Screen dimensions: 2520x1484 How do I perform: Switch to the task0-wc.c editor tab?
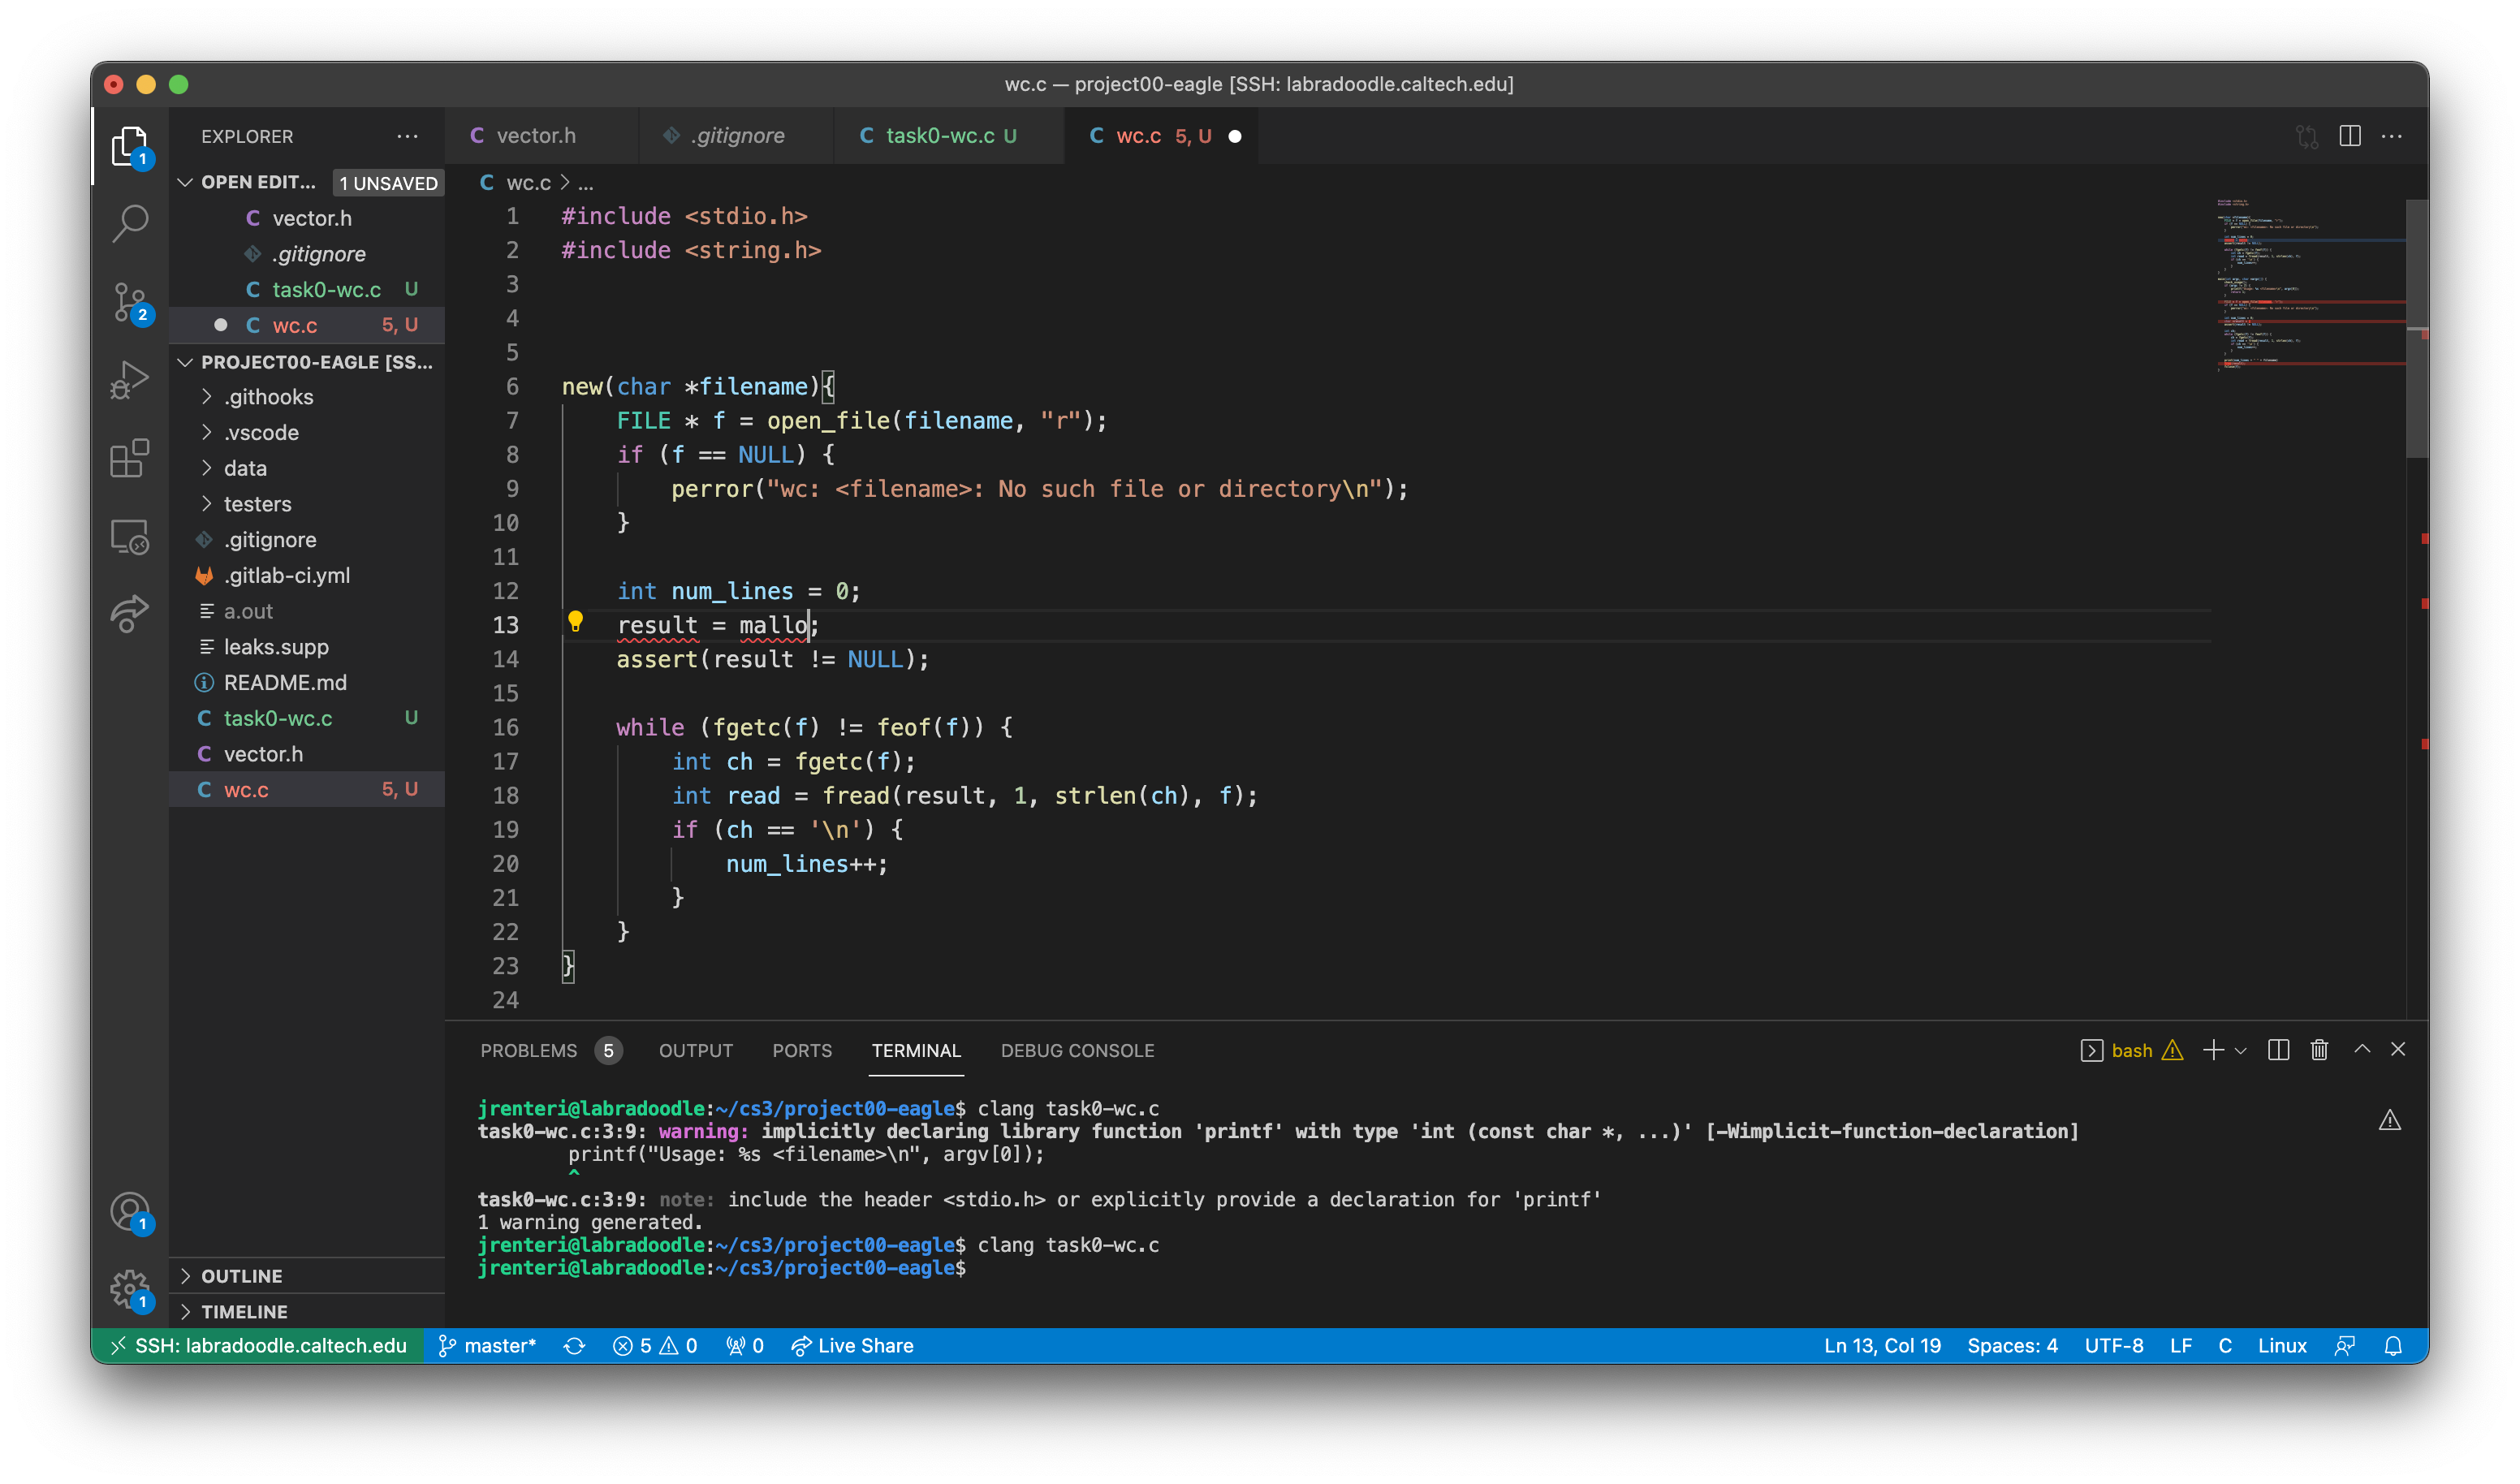click(939, 136)
